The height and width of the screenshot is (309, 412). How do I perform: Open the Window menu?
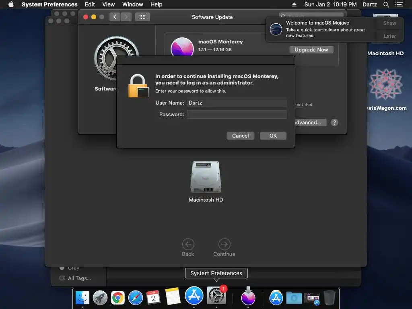(x=133, y=4)
